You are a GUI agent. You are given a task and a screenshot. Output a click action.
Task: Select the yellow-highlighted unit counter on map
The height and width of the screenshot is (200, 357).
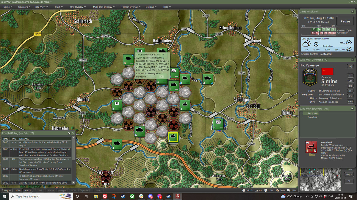173,137
